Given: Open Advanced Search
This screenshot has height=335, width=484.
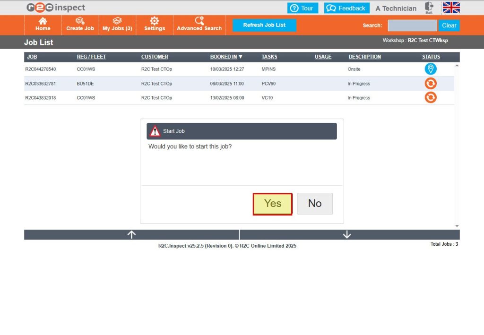Looking at the screenshot, I should pos(199,25).
